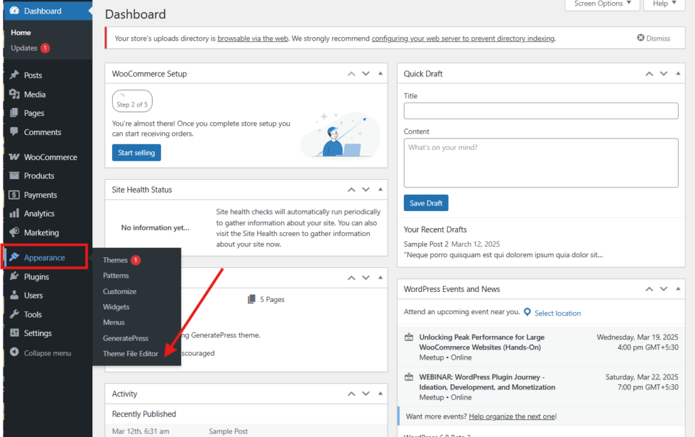
Task: Open Media via its sidebar icon
Action: point(14,94)
